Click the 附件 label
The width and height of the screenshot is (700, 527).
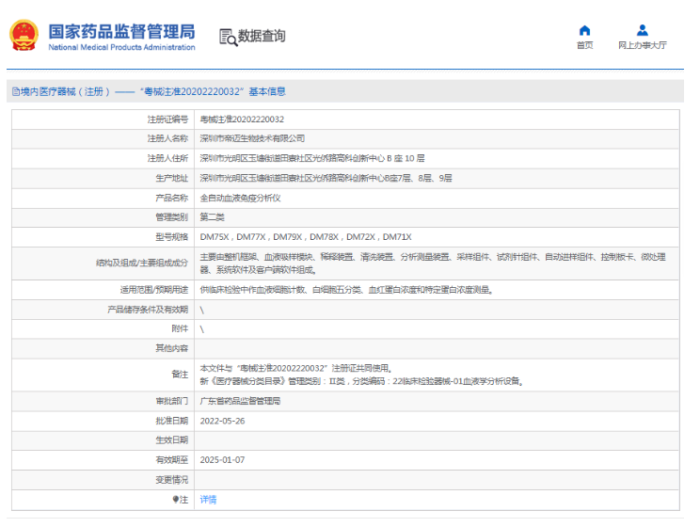click(180, 328)
